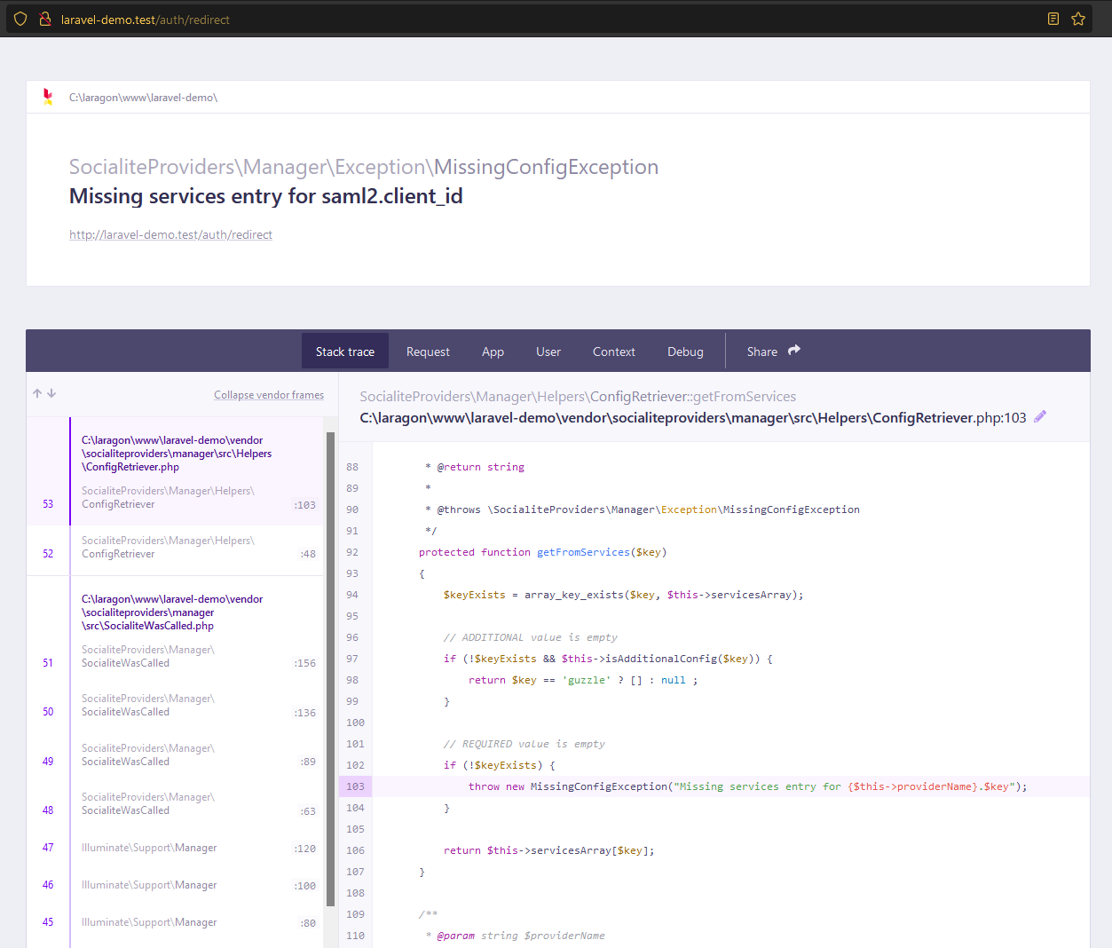Viewport: 1112px width, 948px height.
Task: Click the '$keyExists = array_key_exists' code line
Action: (x=623, y=595)
